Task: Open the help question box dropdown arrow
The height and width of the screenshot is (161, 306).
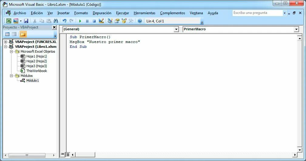Action: [x=284, y=13]
